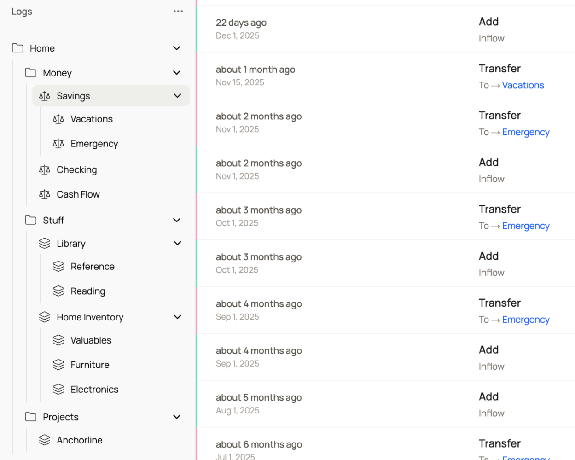575x460 pixels.
Task: Collapse the Library chevron
Action: (177, 243)
